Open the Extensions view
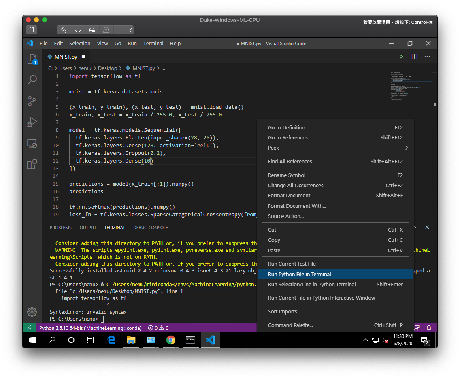The width and height of the screenshot is (460, 378). [x=32, y=164]
